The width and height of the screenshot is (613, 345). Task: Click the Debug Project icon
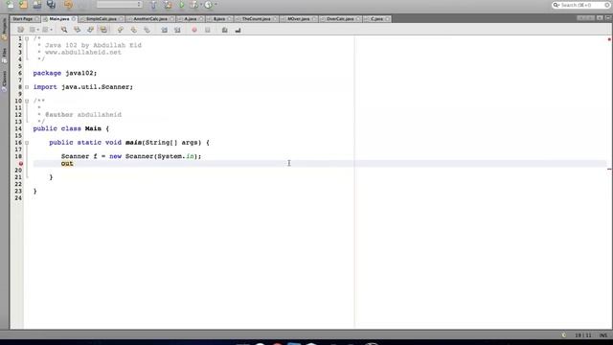click(193, 5)
